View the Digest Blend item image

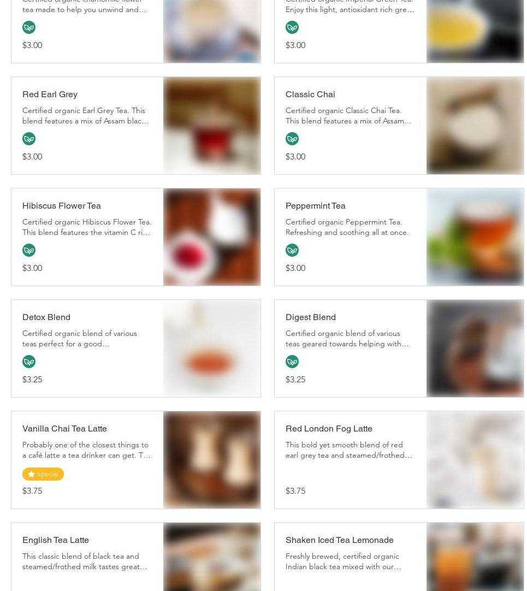pyautogui.click(x=475, y=348)
